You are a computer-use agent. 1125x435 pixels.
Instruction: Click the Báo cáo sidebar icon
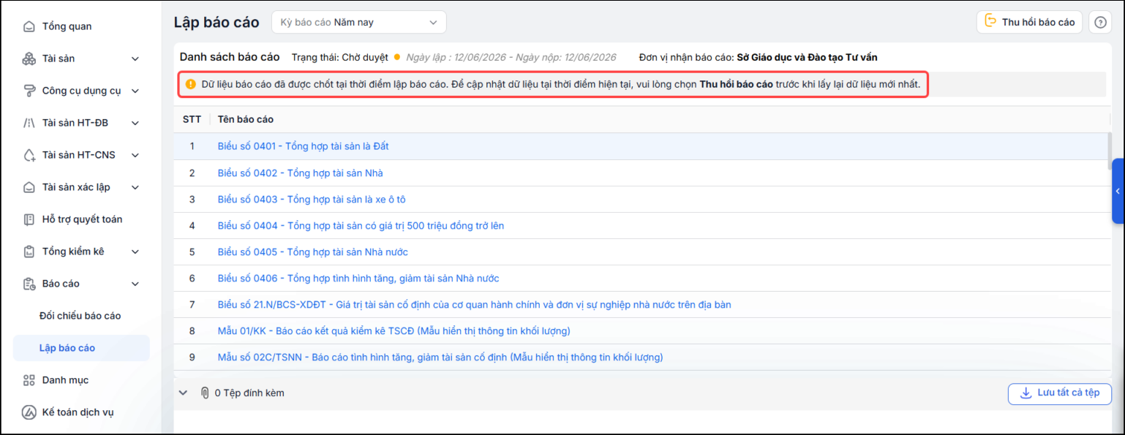(x=29, y=284)
